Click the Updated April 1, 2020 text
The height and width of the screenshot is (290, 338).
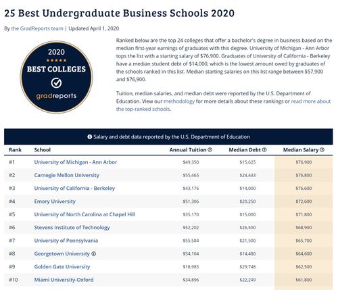pyautogui.click(x=94, y=28)
